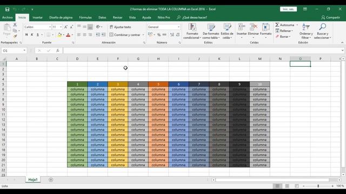Select the Cut scissors icon
This screenshot has height=194, width=346.
[x=15, y=25]
